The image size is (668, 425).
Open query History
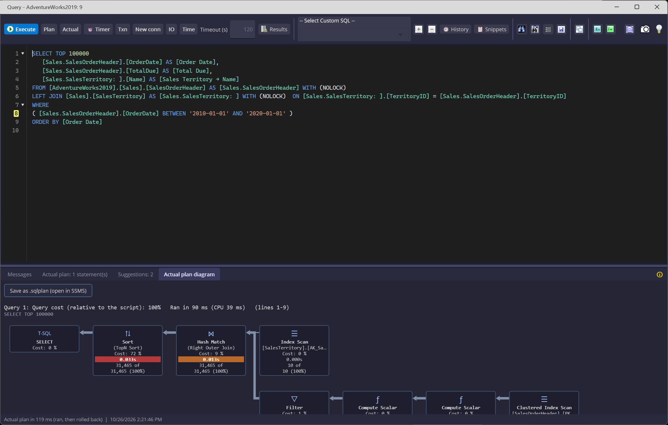coord(456,29)
